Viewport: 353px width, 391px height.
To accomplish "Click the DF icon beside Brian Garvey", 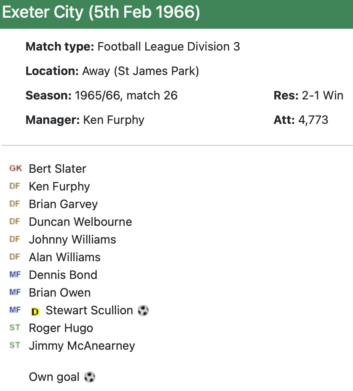I will click(15, 204).
